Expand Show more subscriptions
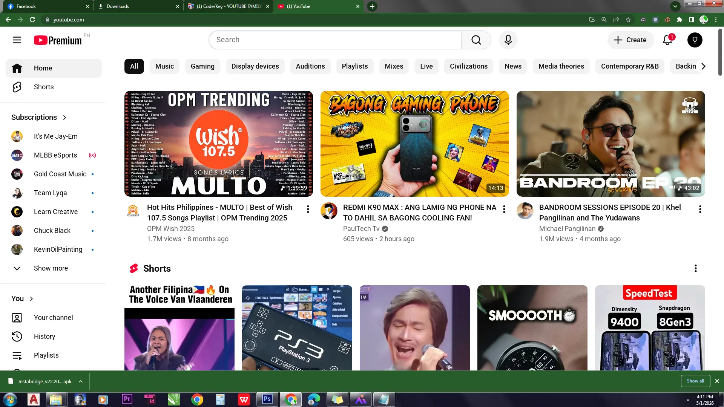This screenshot has height=407, width=724. coord(54,268)
